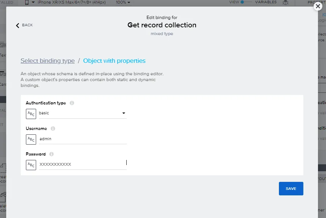
Task: Open binding type icon beside Username field
Action: pyautogui.click(x=31, y=139)
